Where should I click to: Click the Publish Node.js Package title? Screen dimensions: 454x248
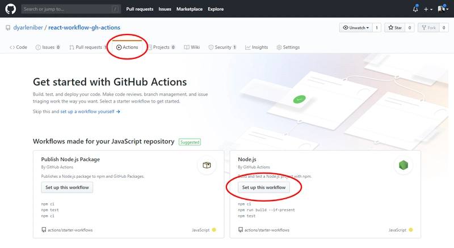70,159
